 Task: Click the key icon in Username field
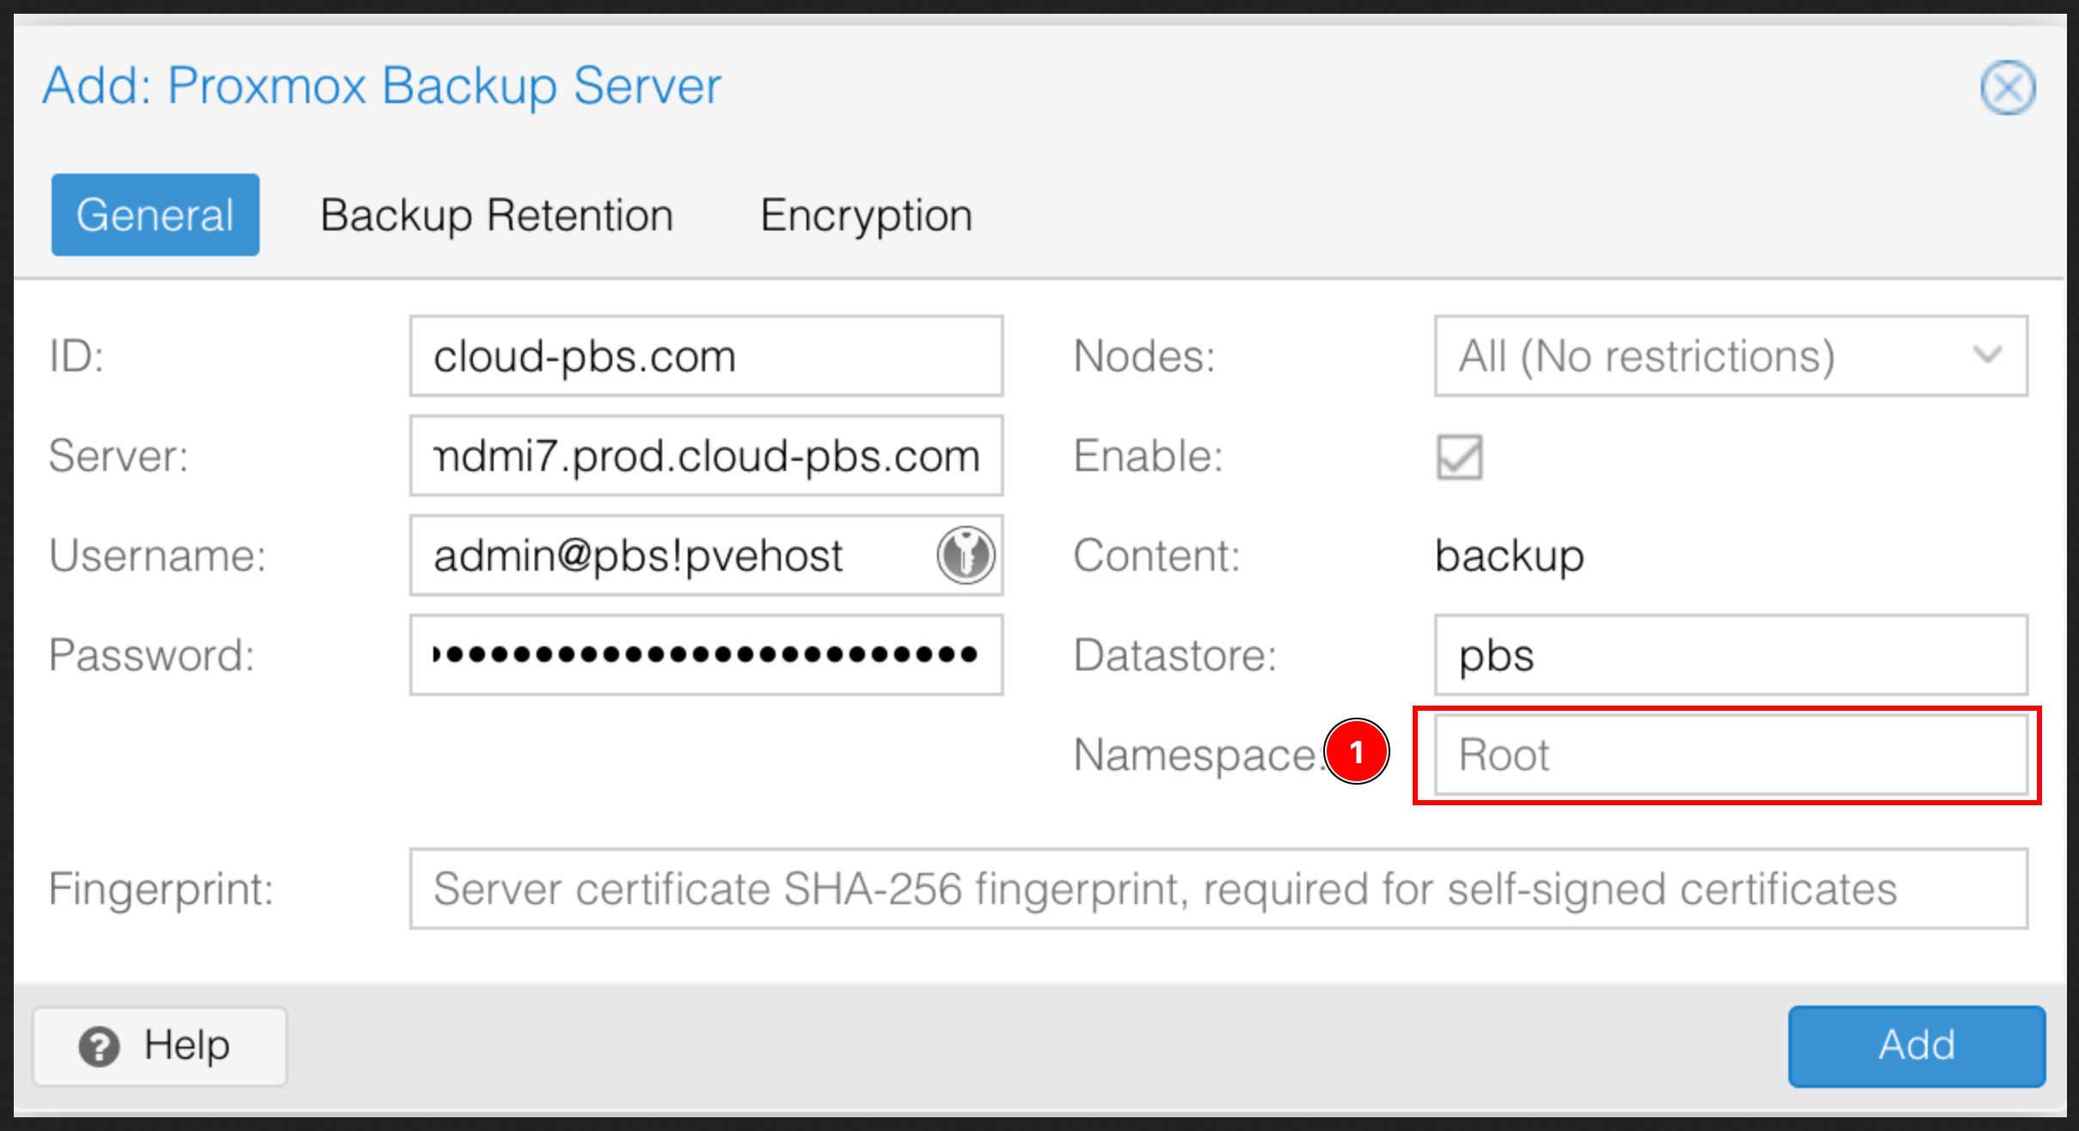[x=966, y=555]
